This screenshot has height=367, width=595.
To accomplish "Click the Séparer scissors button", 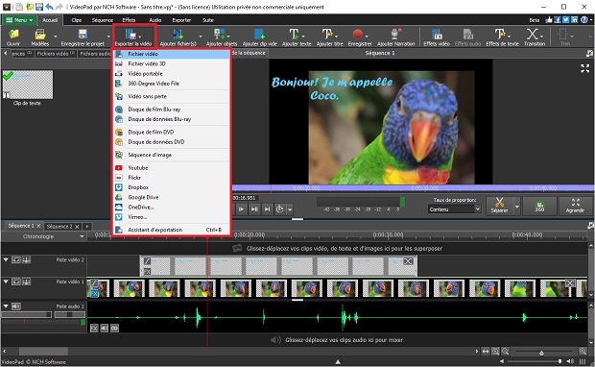I will tap(499, 206).
